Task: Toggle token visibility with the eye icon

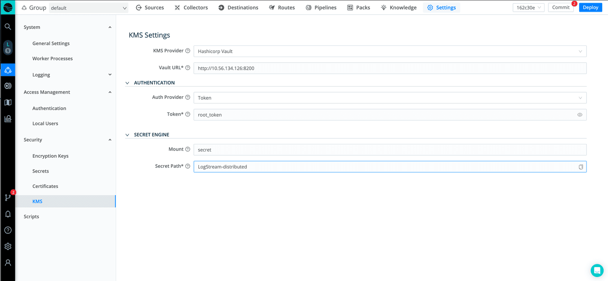Action: click(x=580, y=115)
